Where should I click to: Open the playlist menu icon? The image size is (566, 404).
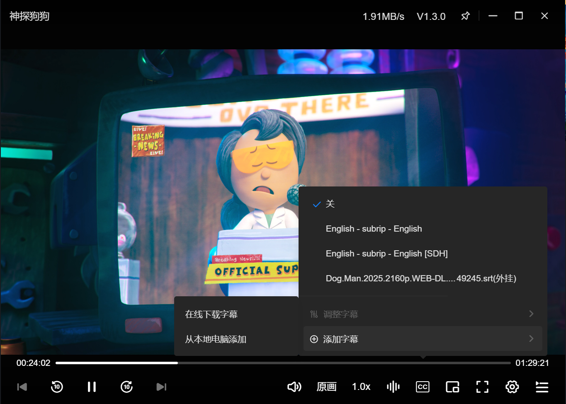(x=542, y=387)
